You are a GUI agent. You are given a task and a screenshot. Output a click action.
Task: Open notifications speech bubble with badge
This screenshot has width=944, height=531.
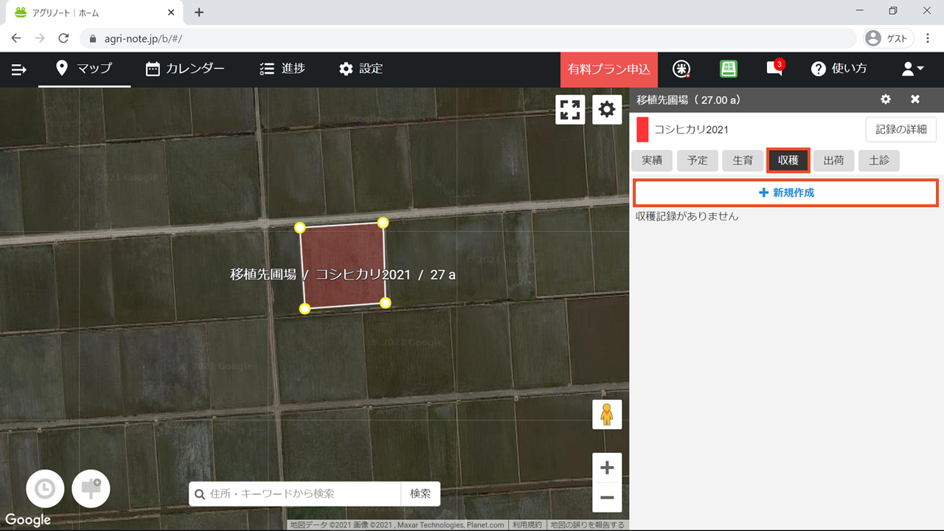click(774, 68)
